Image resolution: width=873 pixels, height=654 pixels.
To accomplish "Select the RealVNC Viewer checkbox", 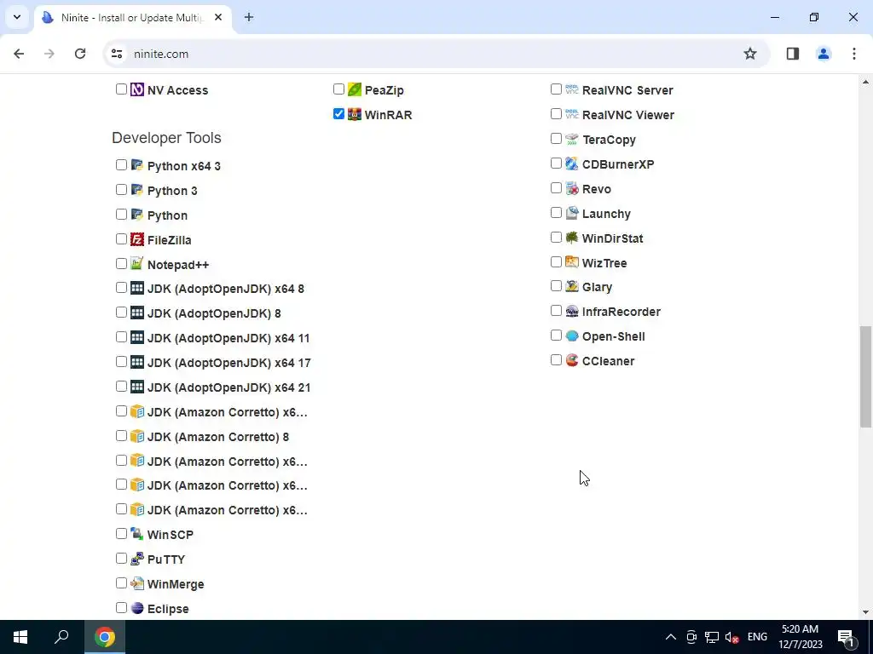I will 556,114.
